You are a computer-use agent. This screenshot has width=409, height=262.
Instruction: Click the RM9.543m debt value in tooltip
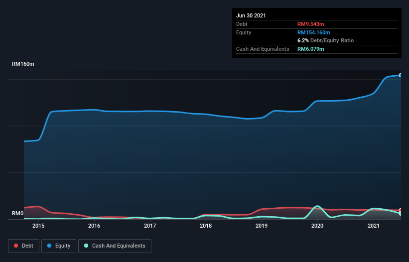click(311, 24)
